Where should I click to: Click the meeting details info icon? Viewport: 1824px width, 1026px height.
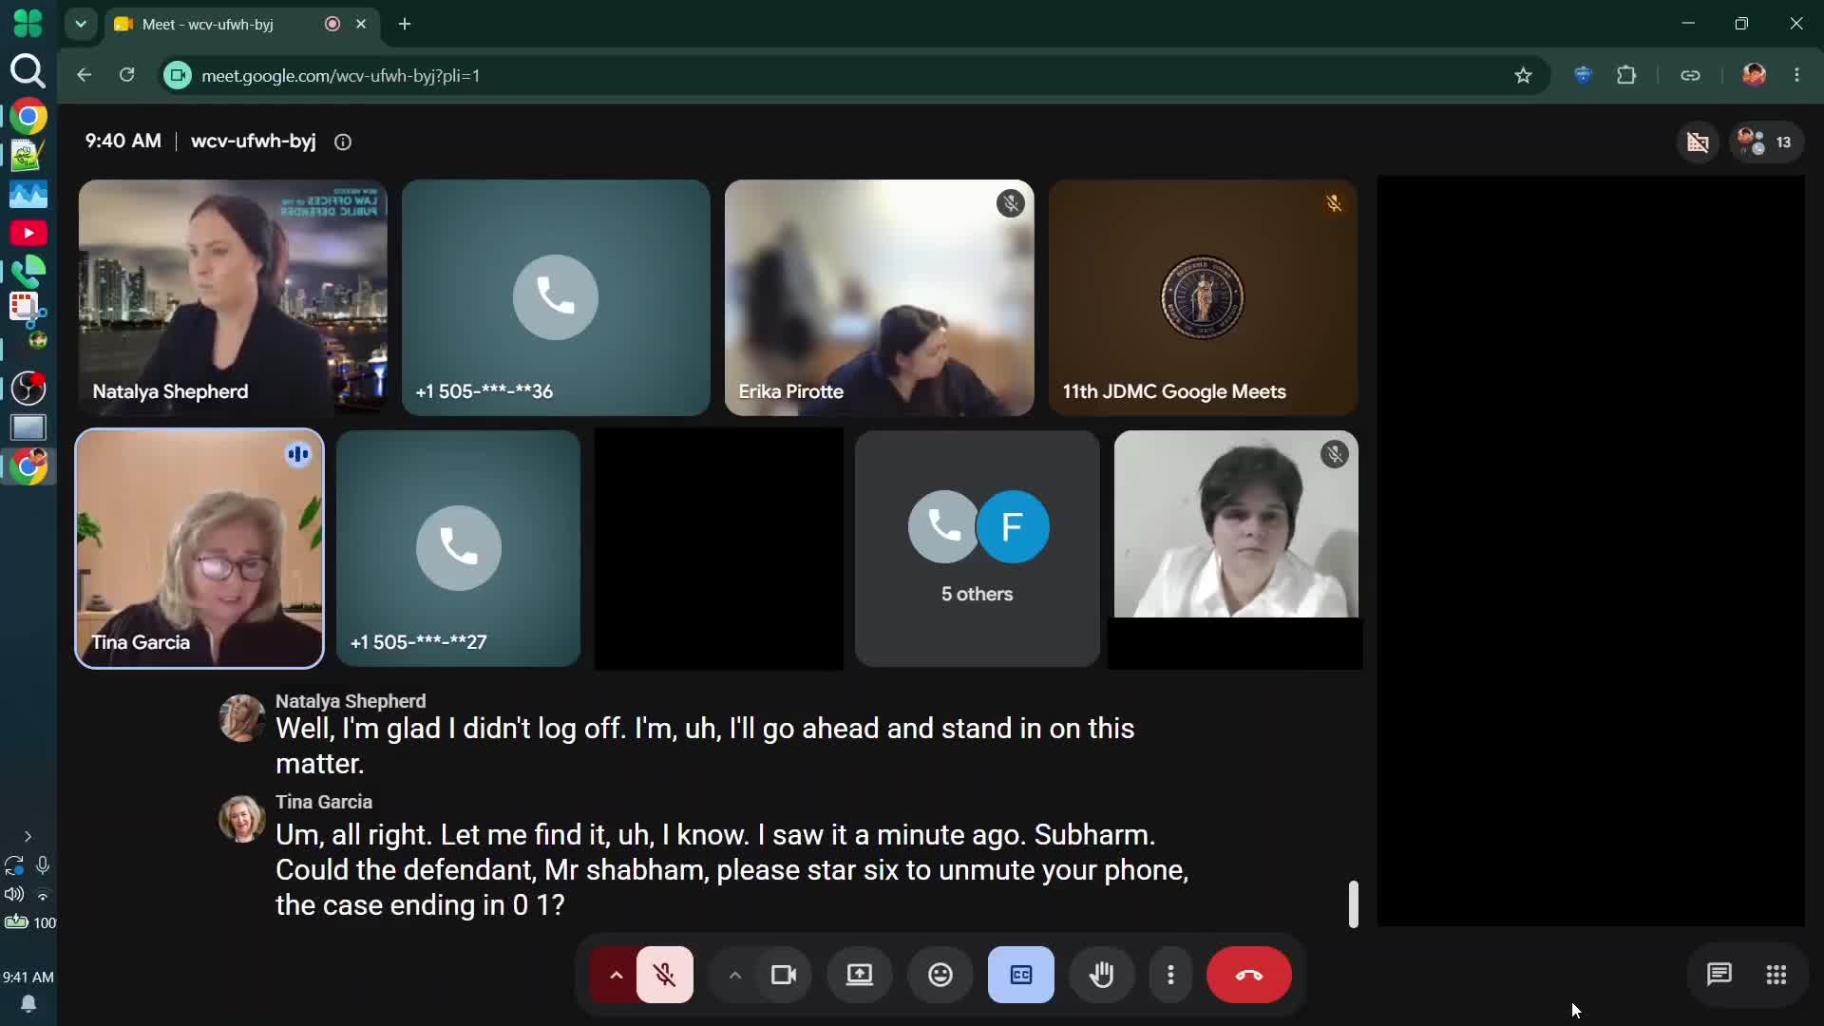343,142
